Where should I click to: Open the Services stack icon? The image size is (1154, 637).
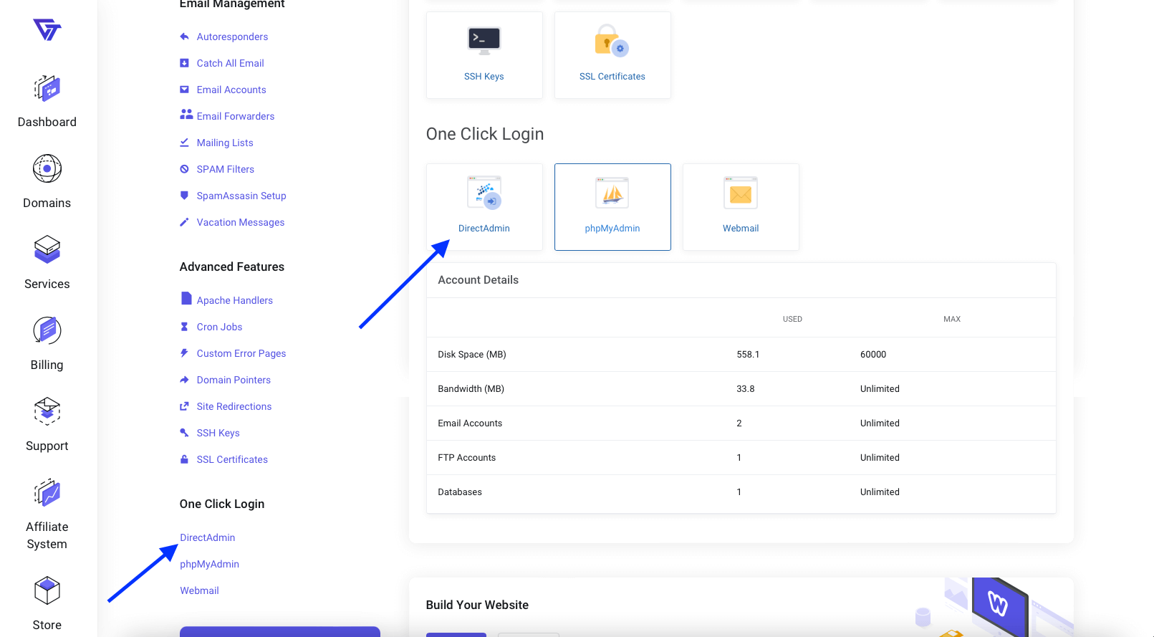click(47, 249)
